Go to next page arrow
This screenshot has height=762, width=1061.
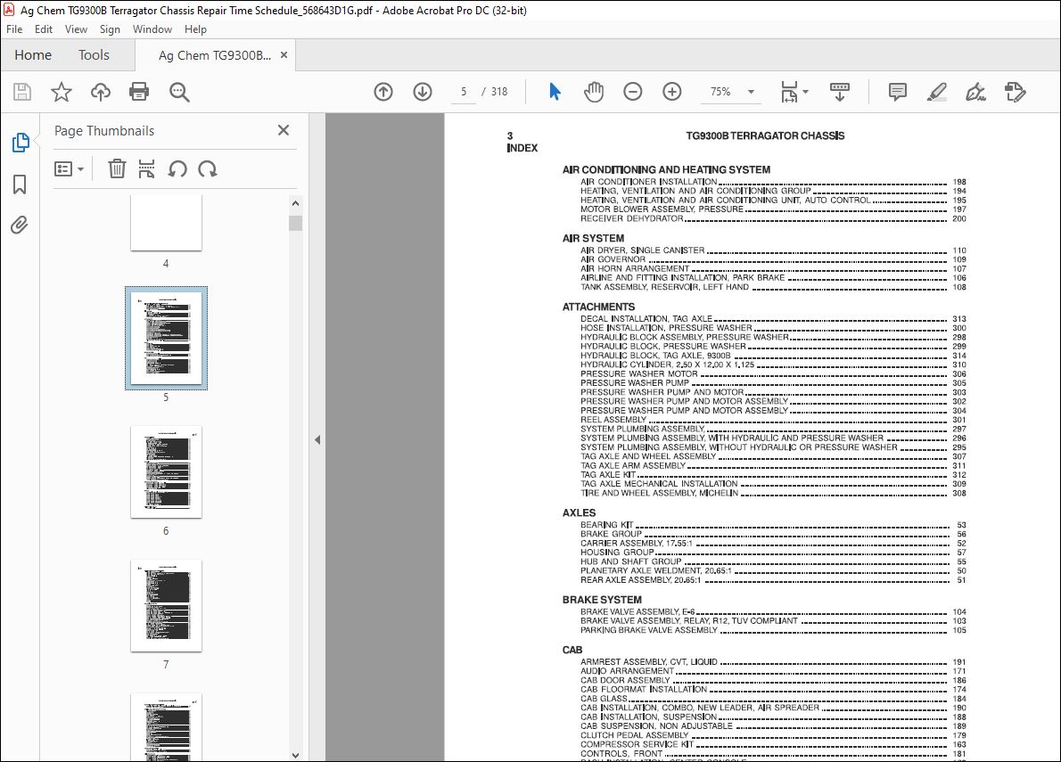(x=423, y=92)
